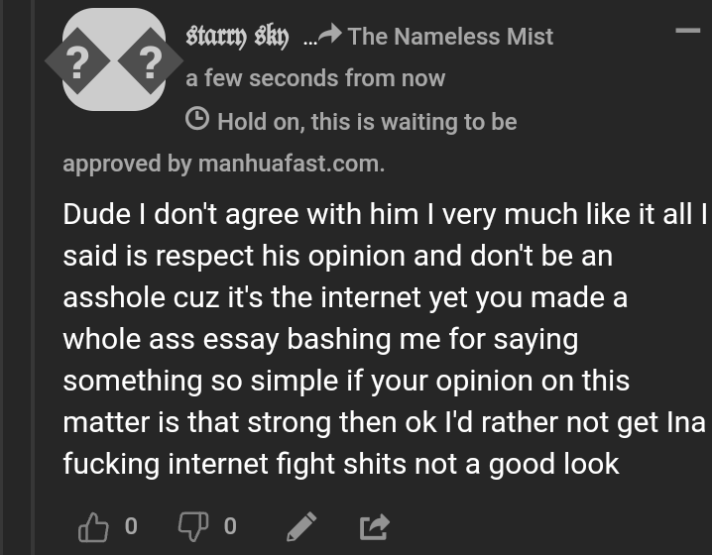Click the right question-mark diamond on avatar
Viewport: 712px width, 555px height.
pyautogui.click(x=151, y=60)
